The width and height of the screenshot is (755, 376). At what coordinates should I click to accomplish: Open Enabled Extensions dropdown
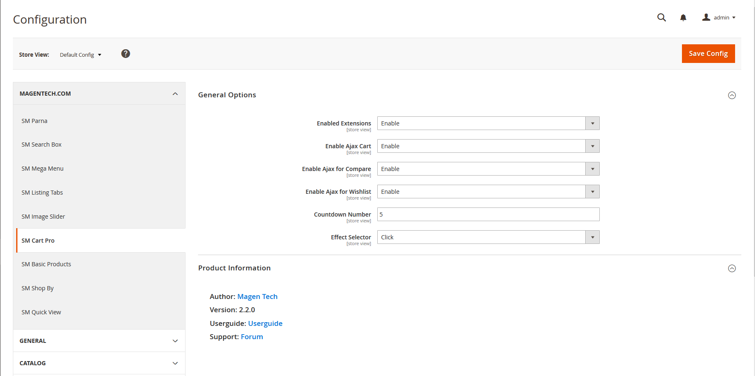[488, 123]
